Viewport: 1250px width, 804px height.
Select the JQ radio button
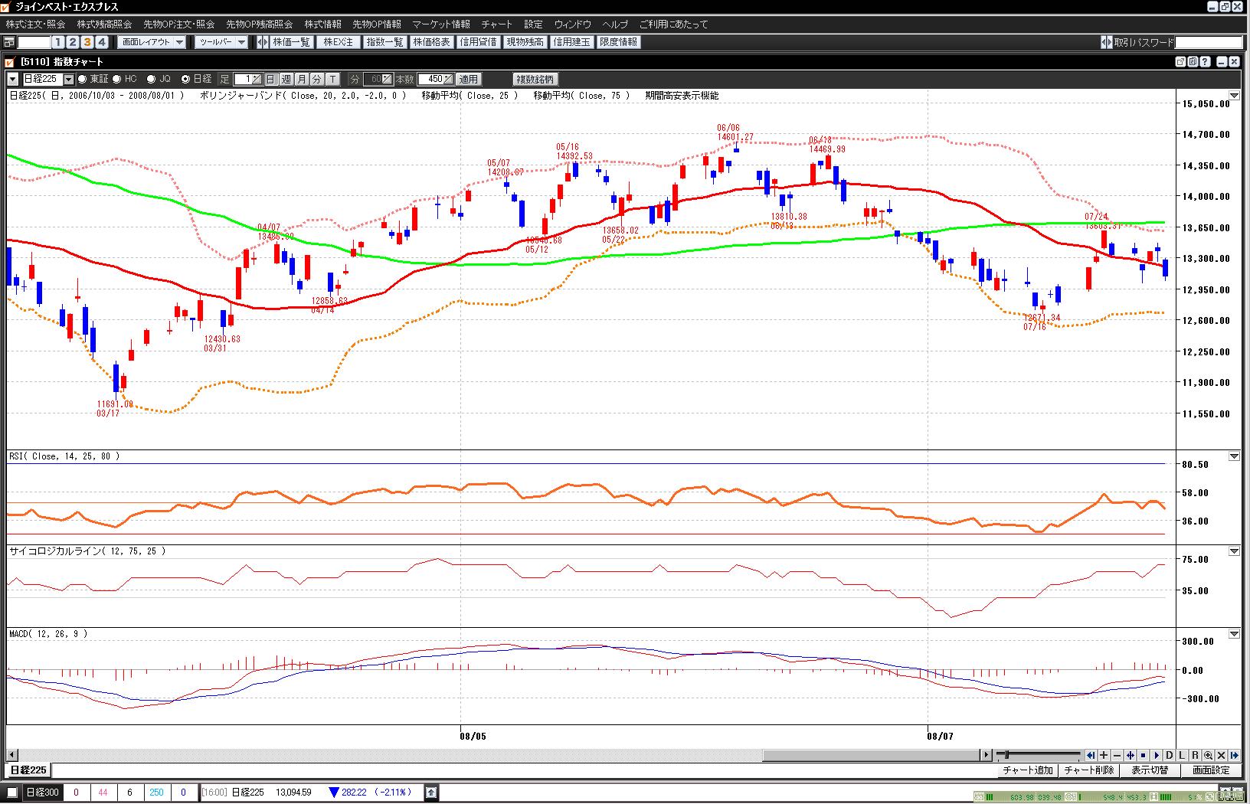point(151,79)
